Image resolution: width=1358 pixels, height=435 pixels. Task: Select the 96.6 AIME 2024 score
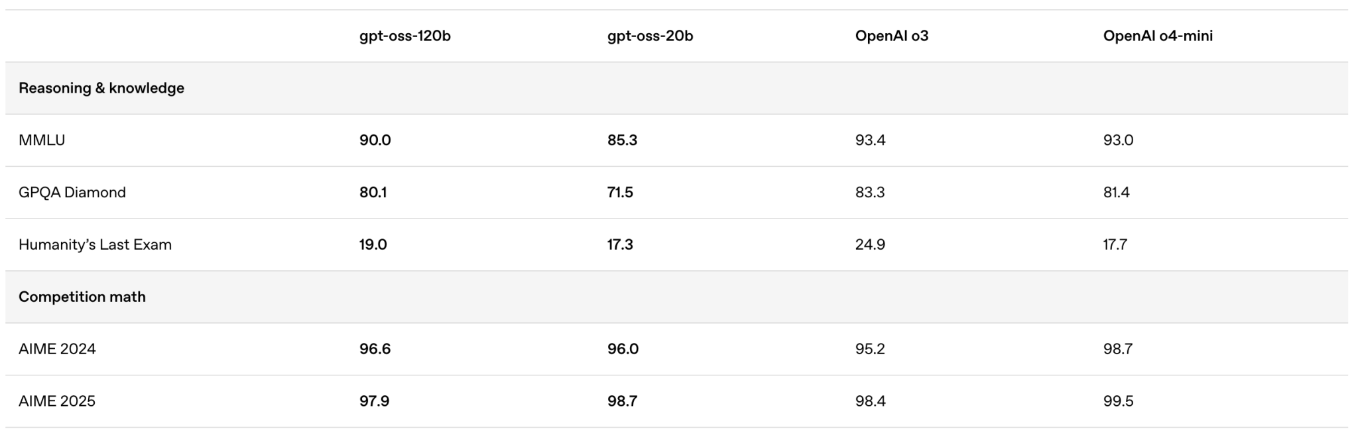click(375, 349)
